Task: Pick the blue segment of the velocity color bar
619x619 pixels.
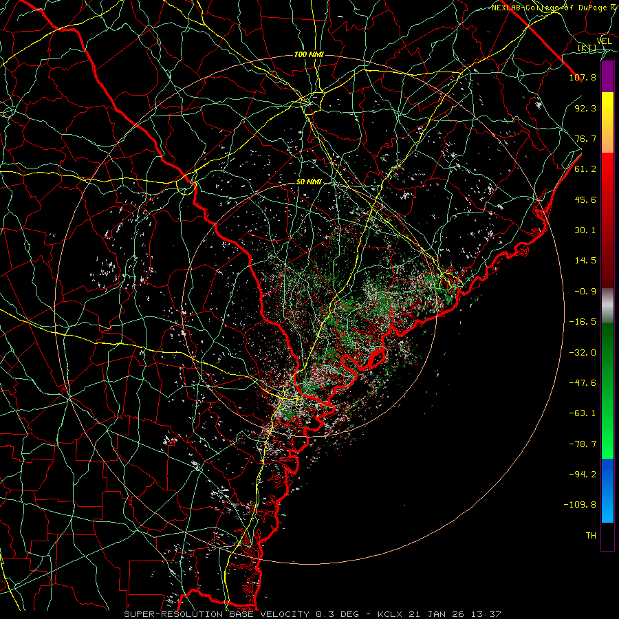Action: [x=607, y=490]
